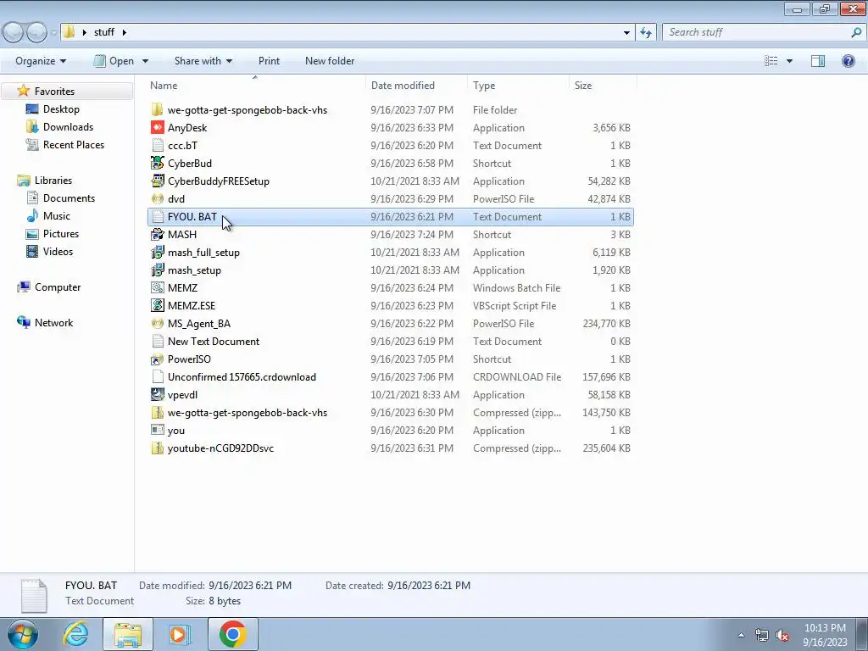
Task: Click the muted volume tray icon
Action: [x=782, y=635]
